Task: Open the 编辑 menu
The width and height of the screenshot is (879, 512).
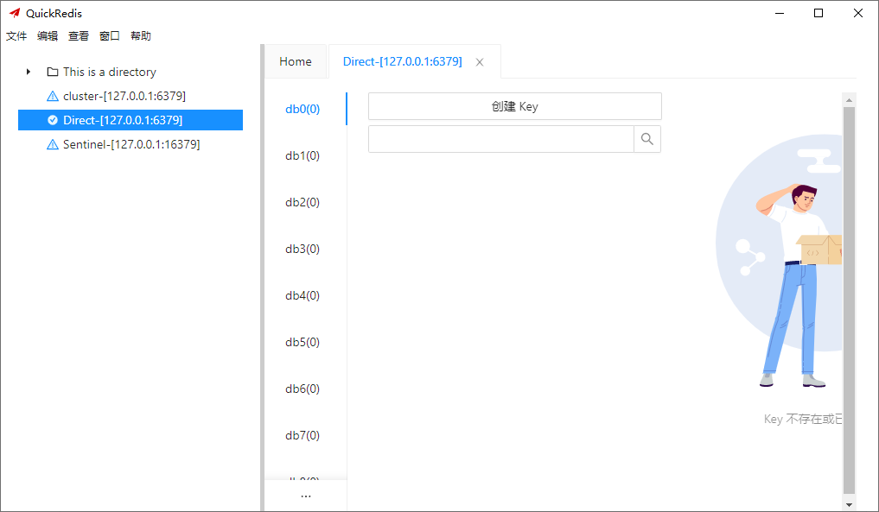Action: tap(48, 36)
